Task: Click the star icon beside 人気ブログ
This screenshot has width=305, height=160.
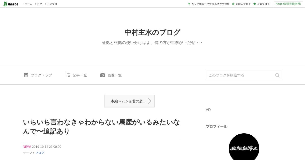Action: [x=255, y=4]
